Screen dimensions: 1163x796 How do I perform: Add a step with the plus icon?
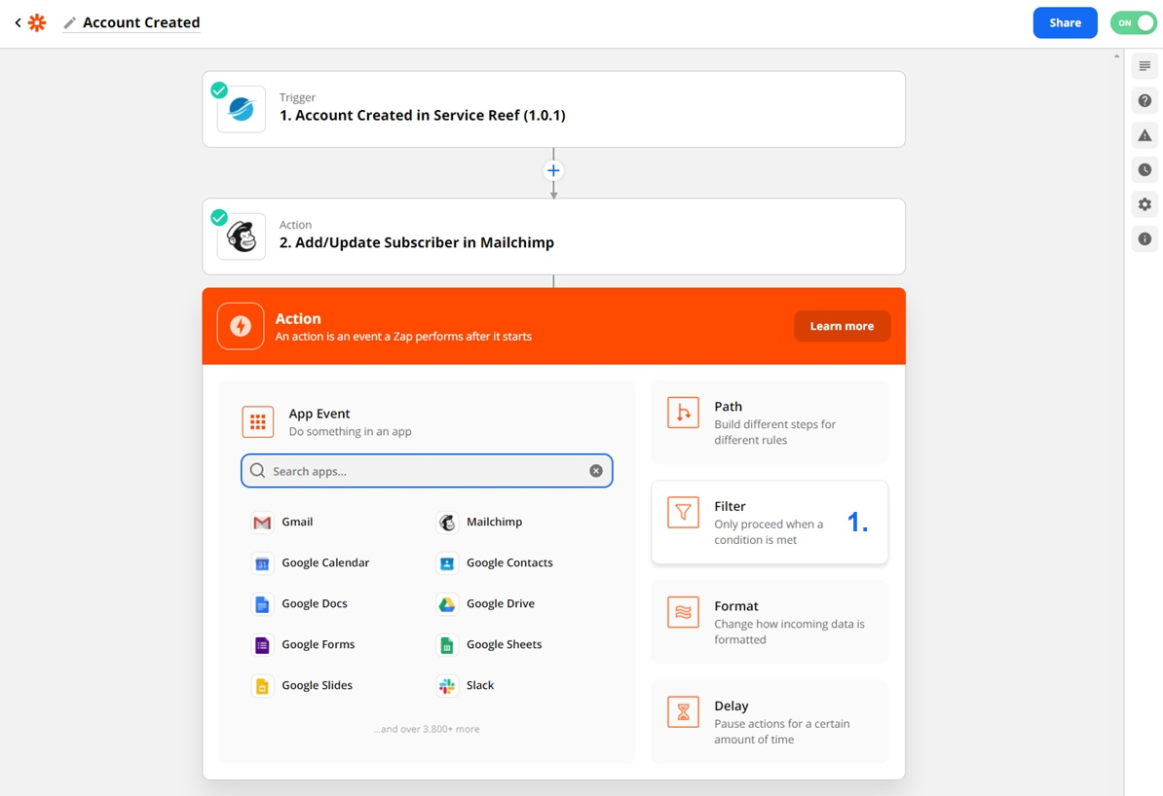[553, 170]
